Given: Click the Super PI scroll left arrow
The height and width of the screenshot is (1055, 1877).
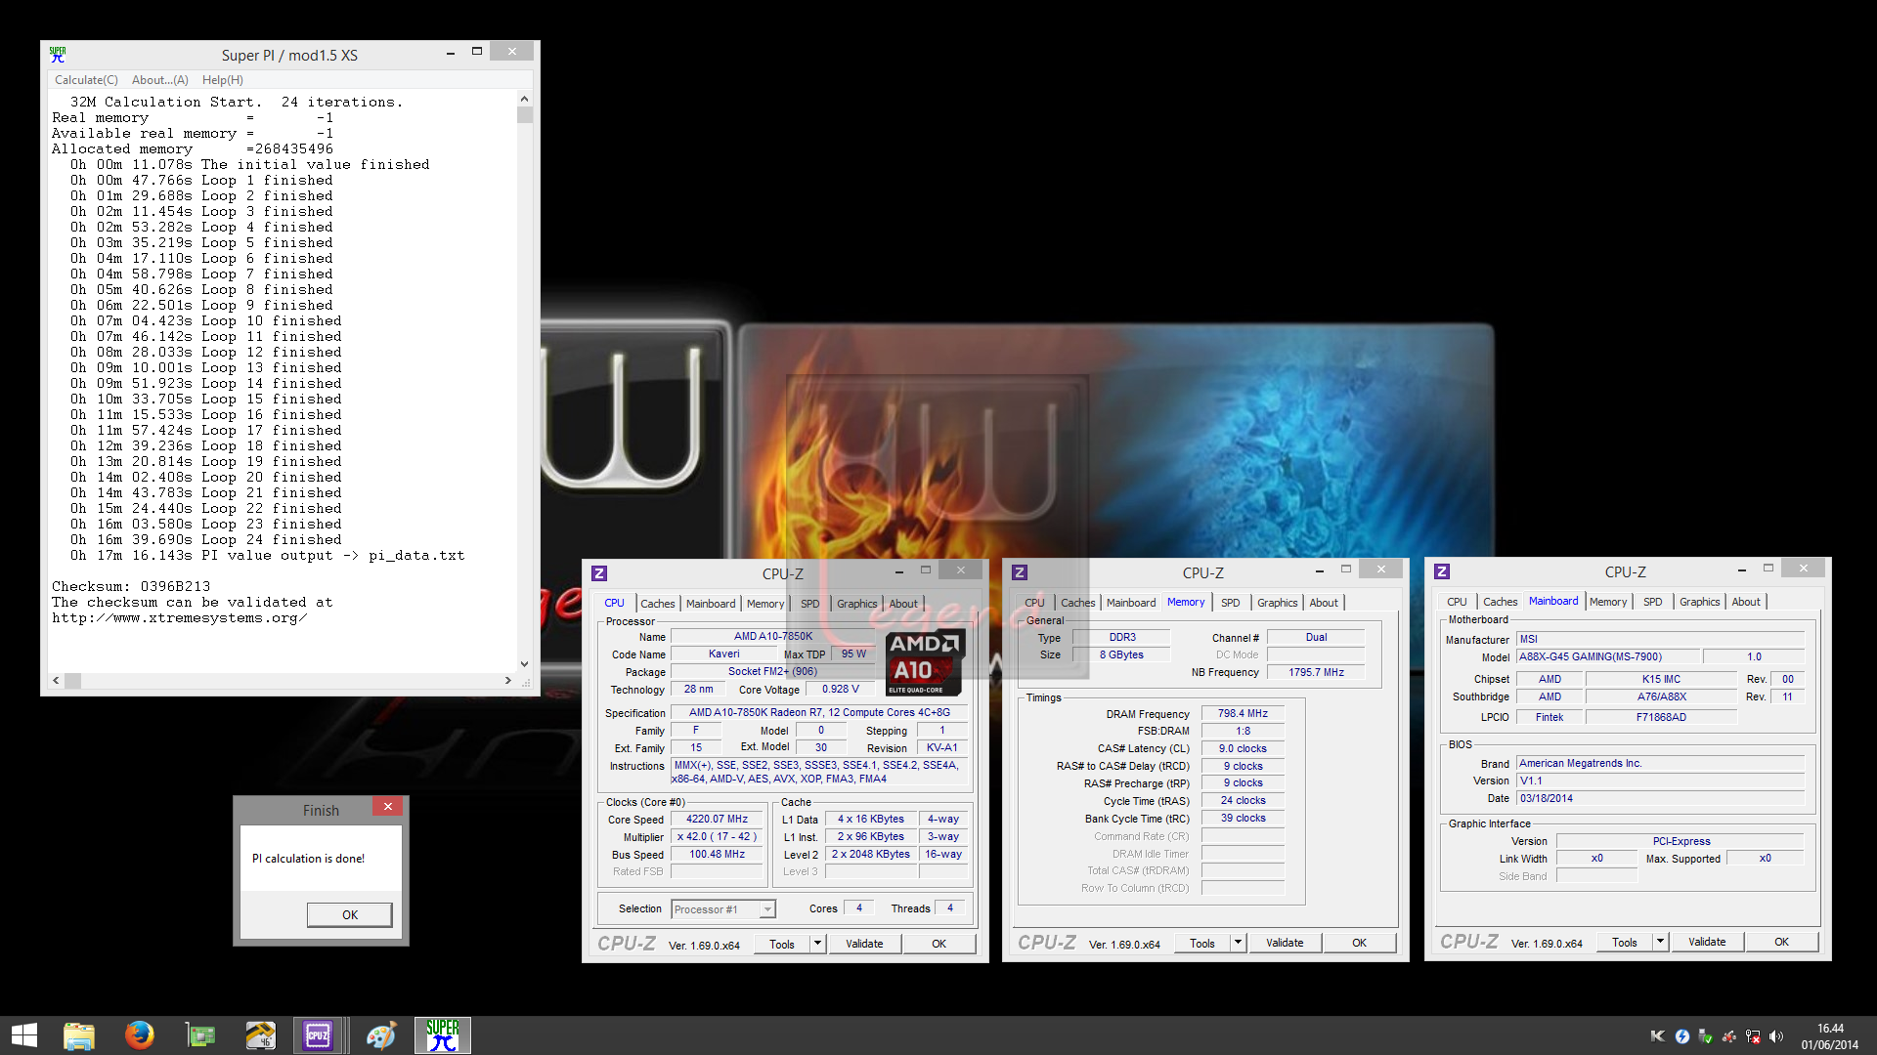Looking at the screenshot, I should 56,681.
